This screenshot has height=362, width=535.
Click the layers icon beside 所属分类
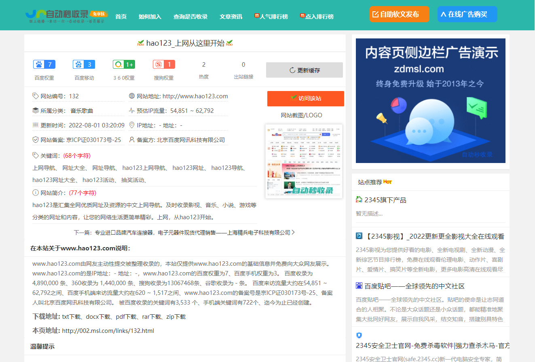coord(36,110)
